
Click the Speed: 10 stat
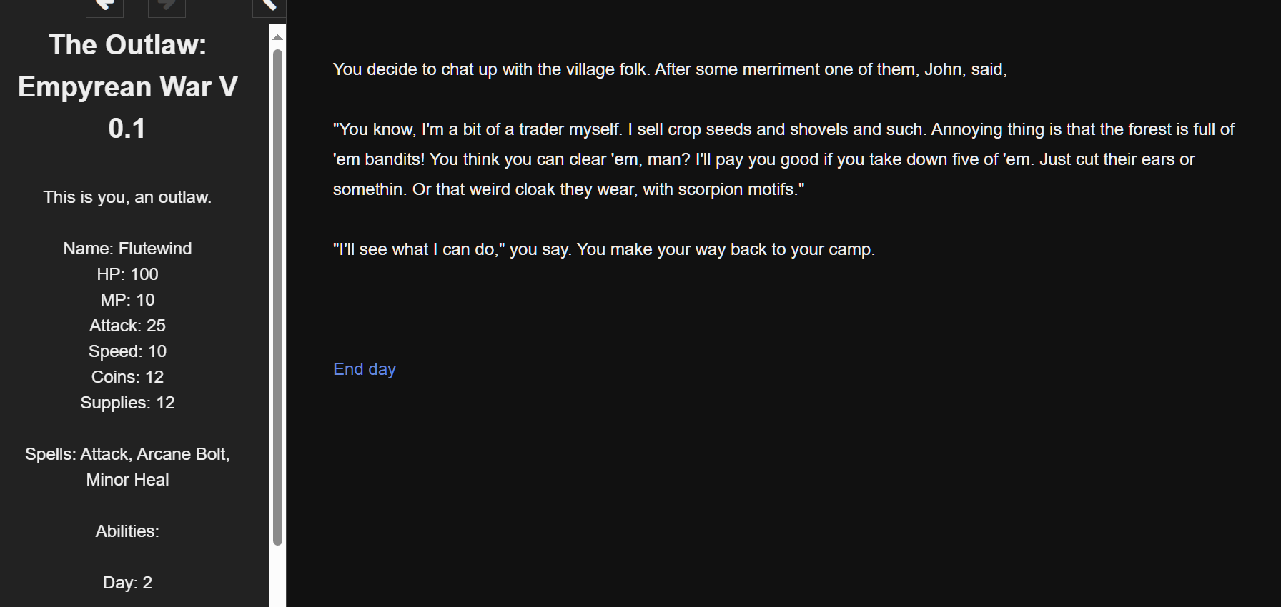point(127,351)
